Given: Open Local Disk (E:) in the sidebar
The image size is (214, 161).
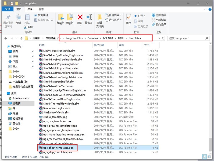Looking at the screenshot, I should pyautogui.click(x=18, y=82).
